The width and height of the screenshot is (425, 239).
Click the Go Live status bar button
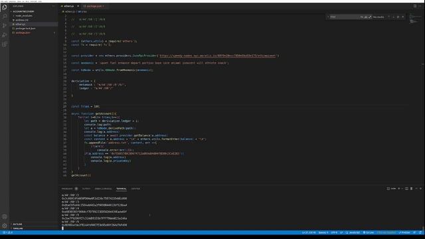point(369,232)
